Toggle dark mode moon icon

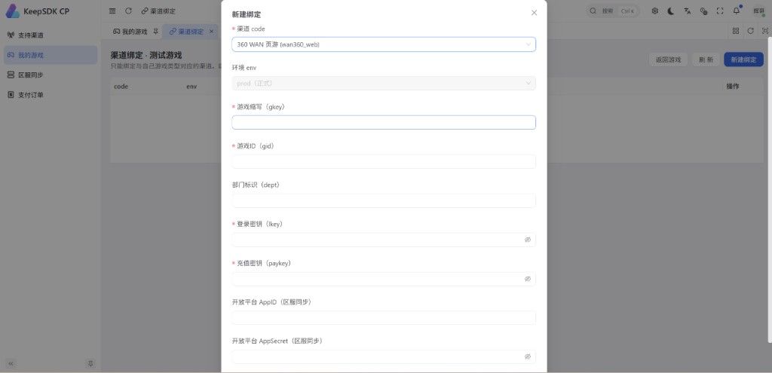[671, 11]
